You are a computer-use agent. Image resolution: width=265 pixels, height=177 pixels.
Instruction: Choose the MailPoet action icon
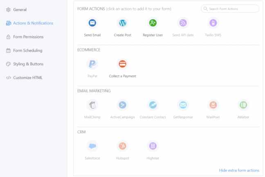click(213, 105)
